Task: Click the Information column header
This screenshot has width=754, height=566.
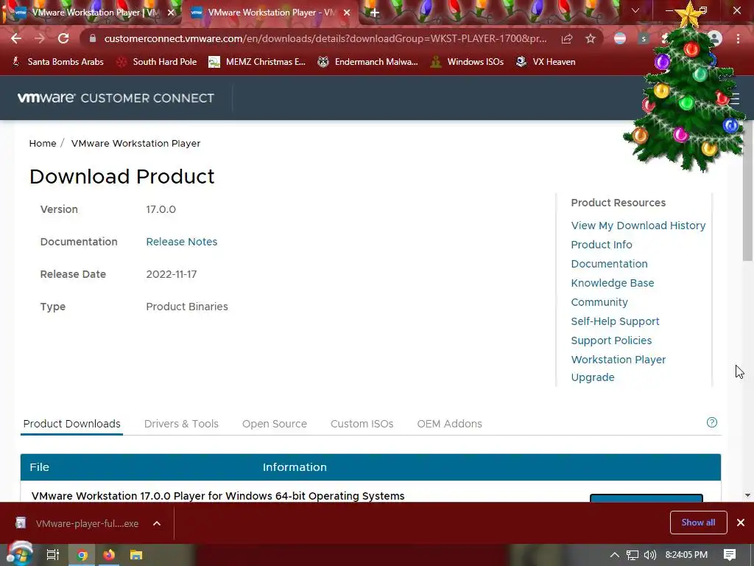Action: pos(295,467)
